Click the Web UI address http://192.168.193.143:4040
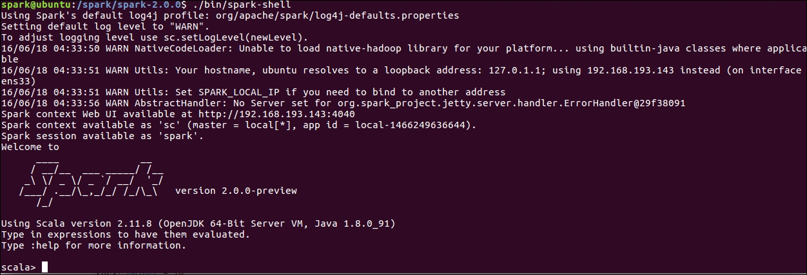 coord(278,114)
